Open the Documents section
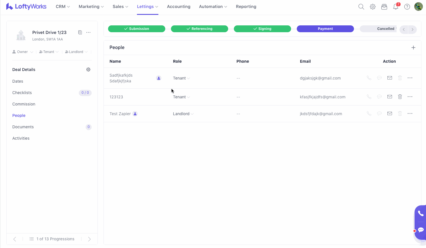The image size is (426, 248). [23, 127]
